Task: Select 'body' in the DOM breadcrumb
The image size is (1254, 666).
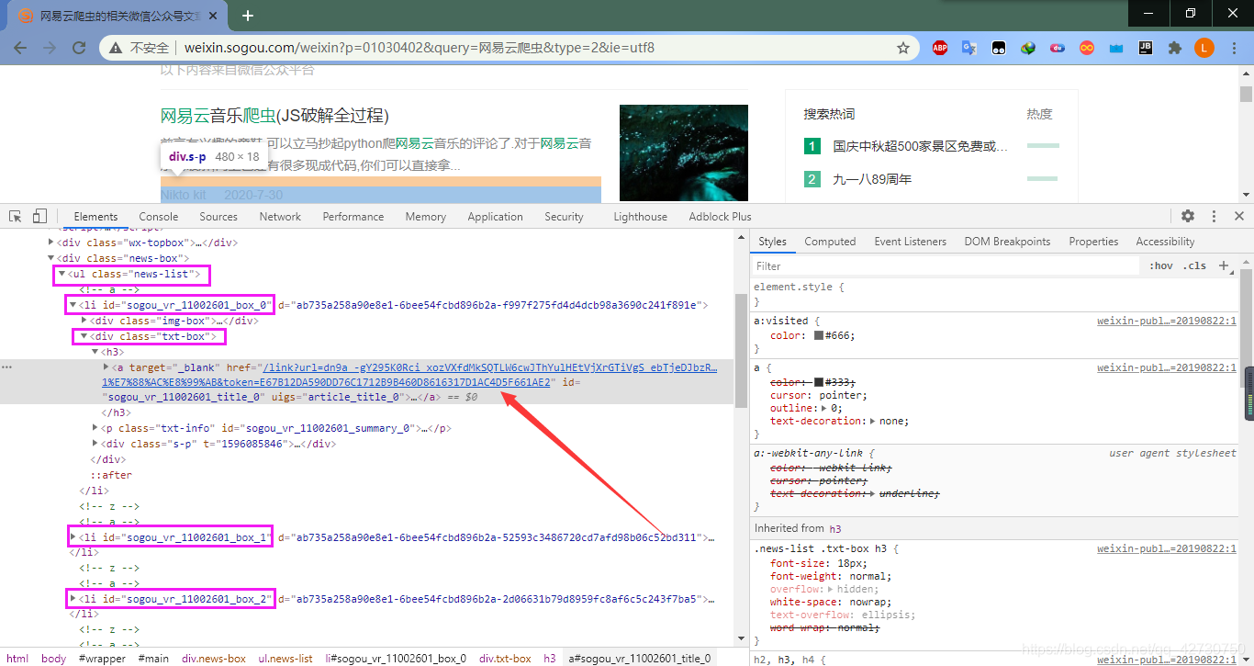Action: coord(54,658)
